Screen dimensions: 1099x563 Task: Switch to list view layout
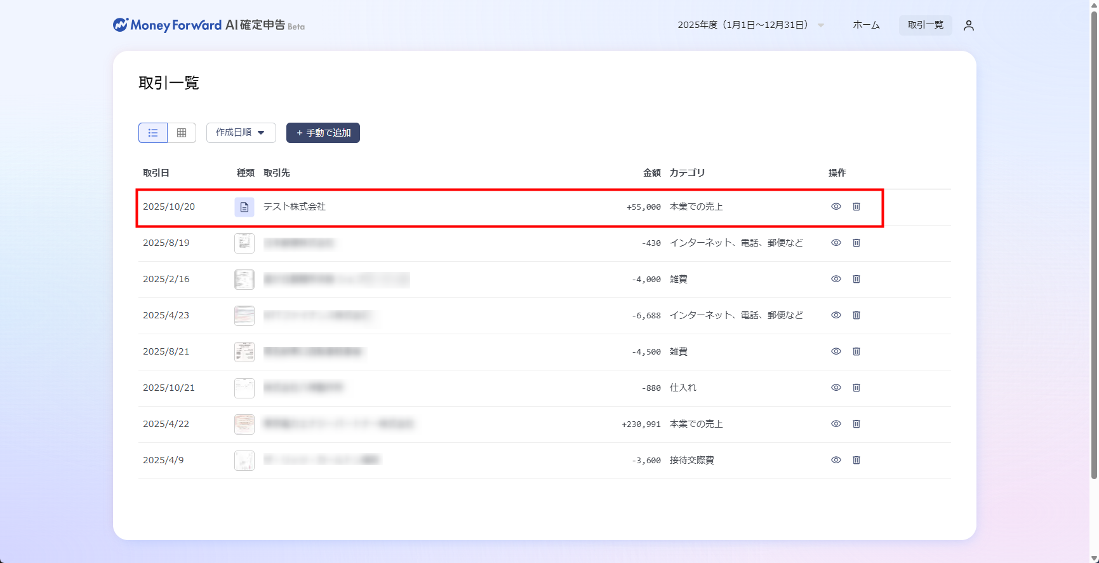(x=153, y=133)
